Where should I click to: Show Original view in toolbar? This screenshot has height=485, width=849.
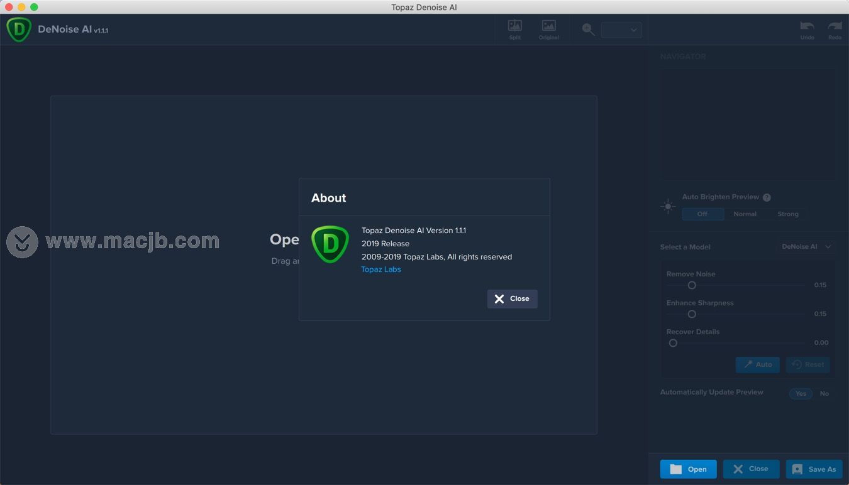coord(549,30)
